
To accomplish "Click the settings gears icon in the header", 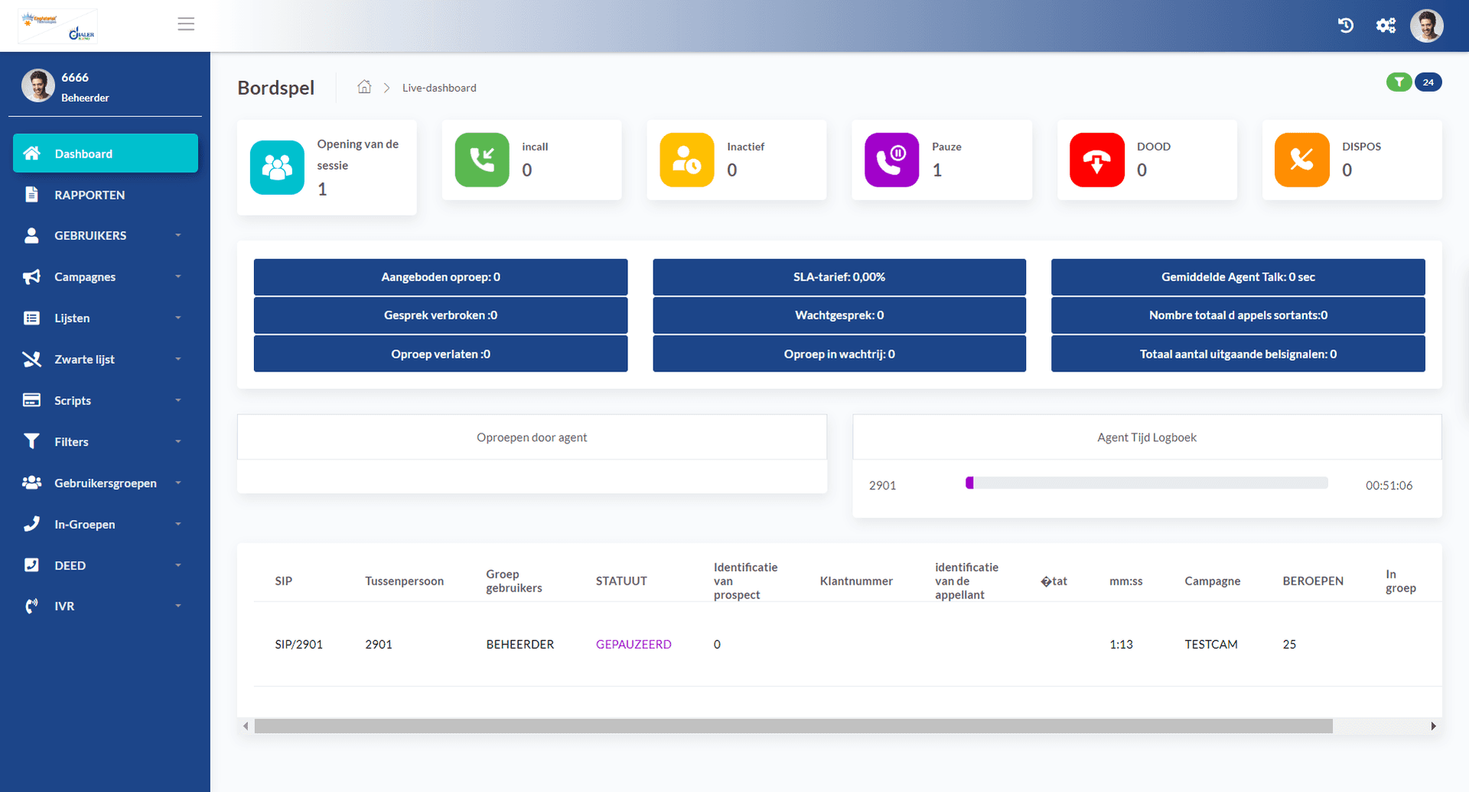I will [x=1386, y=24].
